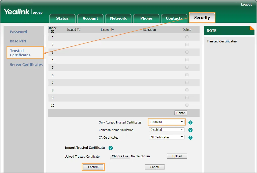
Task: Tick the delete checkbox for index 9
Action: pos(187,97)
